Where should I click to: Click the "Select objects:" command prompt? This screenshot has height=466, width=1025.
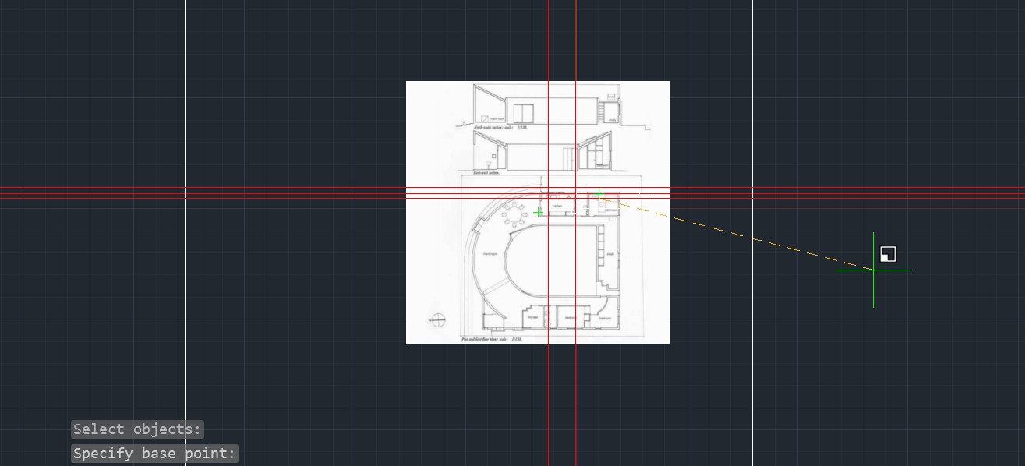click(x=137, y=429)
